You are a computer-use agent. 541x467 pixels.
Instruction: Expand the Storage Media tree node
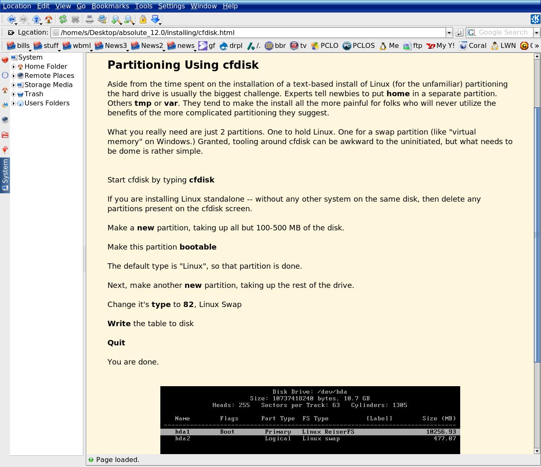coord(14,85)
